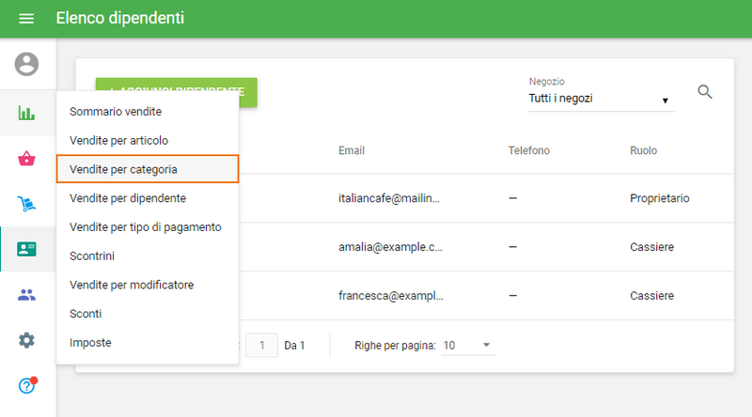This screenshot has height=417, width=752.
Task: Click the page number input field
Action: (x=261, y=346)
